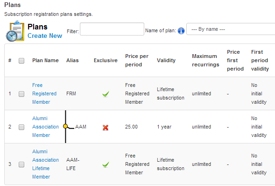Click the Exclusive column header
This screenshot has width=275, height=186.
point(106,60)
